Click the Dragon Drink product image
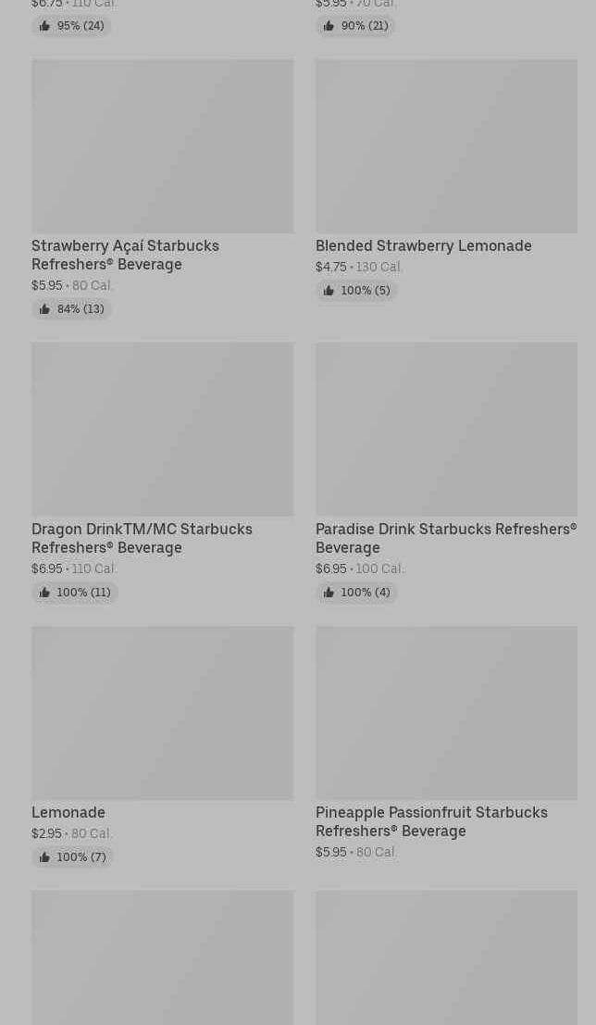The height and width of the screenshot is (1025, 596). (162, 430)
